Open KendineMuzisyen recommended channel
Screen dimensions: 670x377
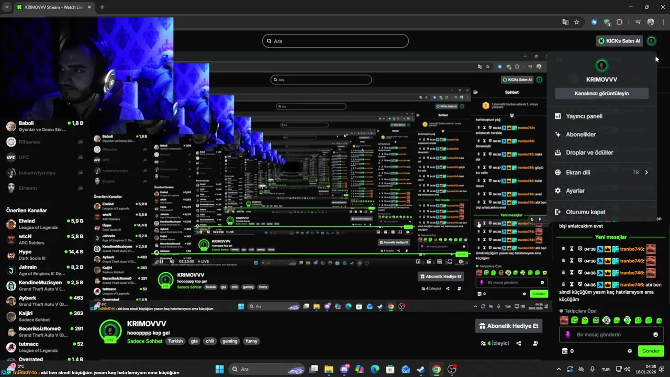click(44, 285)
